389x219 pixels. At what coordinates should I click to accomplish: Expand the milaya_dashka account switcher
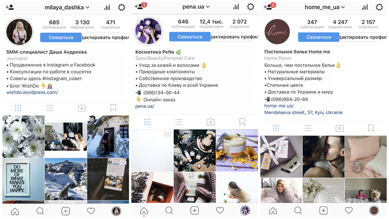[x=67, y=7]
